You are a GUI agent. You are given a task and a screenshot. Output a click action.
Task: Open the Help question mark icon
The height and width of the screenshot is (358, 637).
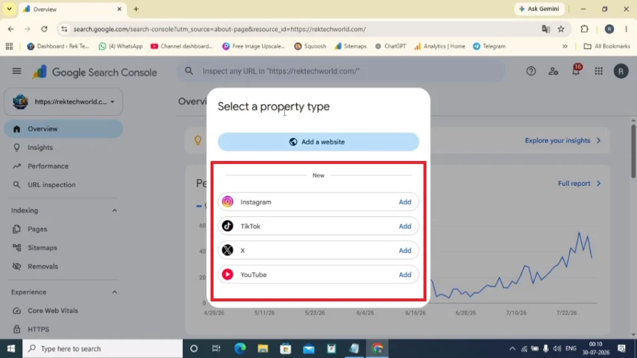(531, 71)
